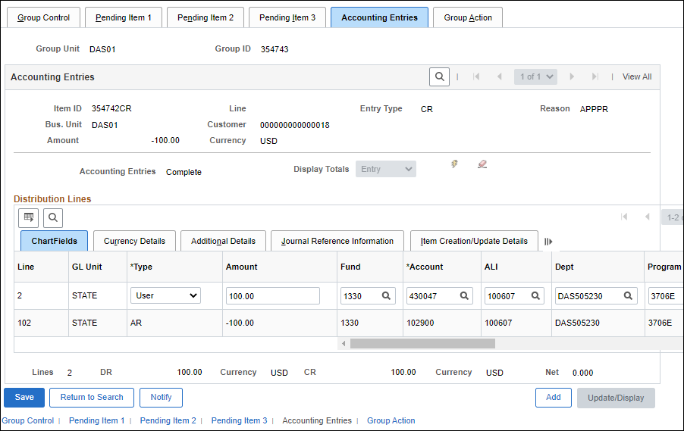Open Item Creation/Update Details tab
This screenshot has height=431, width=684.
tap(474, 241)
